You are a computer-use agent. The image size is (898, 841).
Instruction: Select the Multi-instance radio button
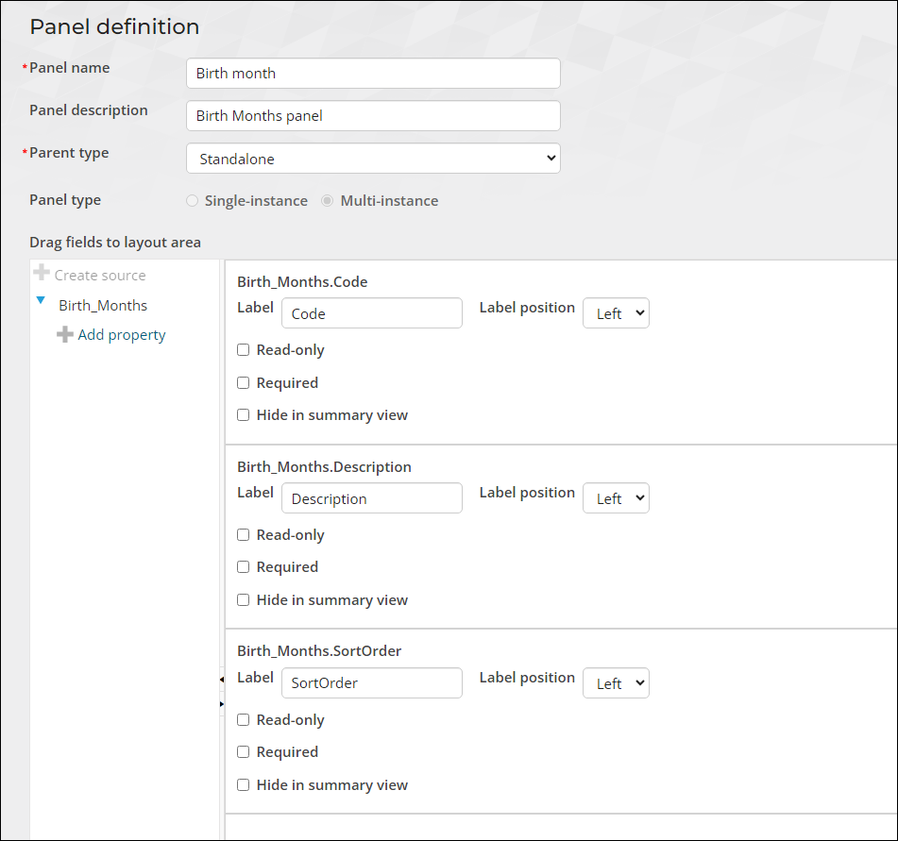(x=327, y=201)
